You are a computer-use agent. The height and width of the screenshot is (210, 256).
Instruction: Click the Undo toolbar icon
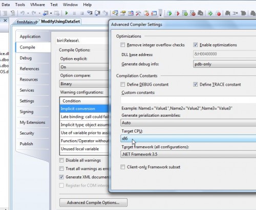[x=23, y=13]
